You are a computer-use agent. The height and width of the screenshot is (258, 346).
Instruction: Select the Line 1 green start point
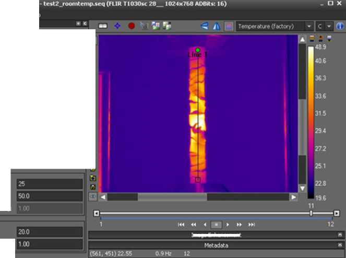point(198,50)
